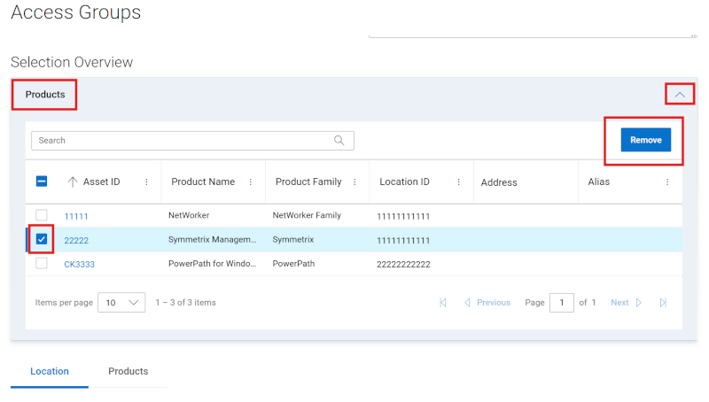Go to the first page icon

443,303
